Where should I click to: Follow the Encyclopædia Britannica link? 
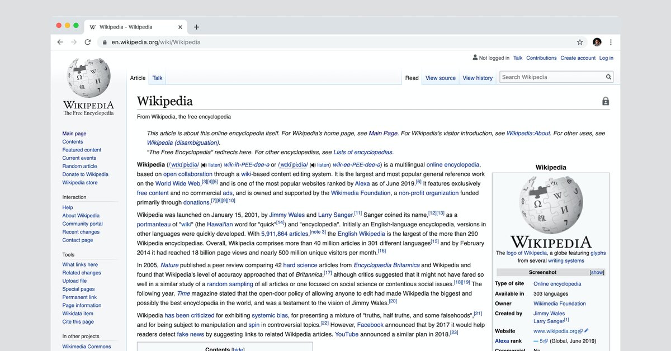386,265
